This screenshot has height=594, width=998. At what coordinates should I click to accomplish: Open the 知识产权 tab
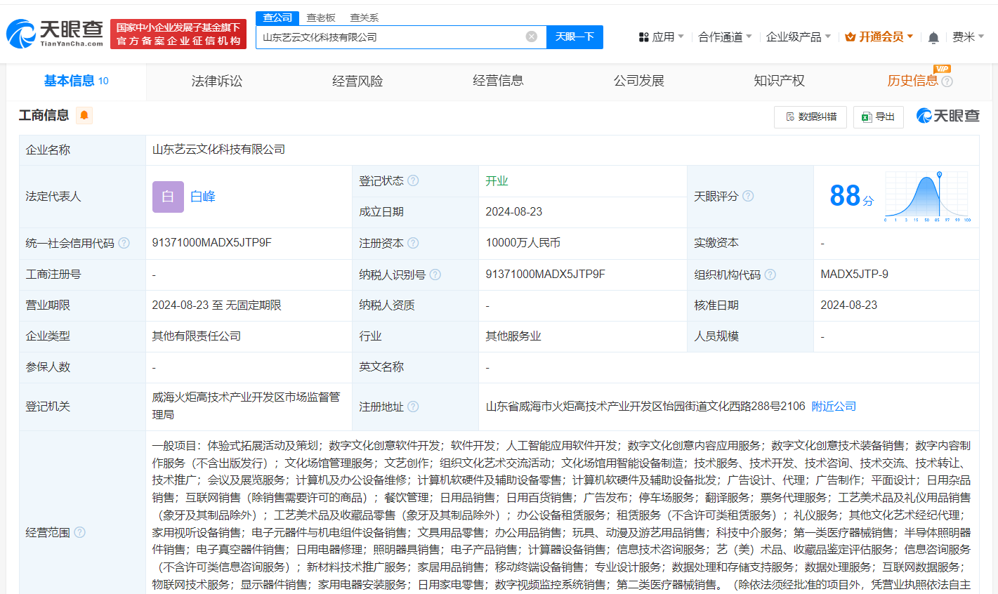pos(779,81)
